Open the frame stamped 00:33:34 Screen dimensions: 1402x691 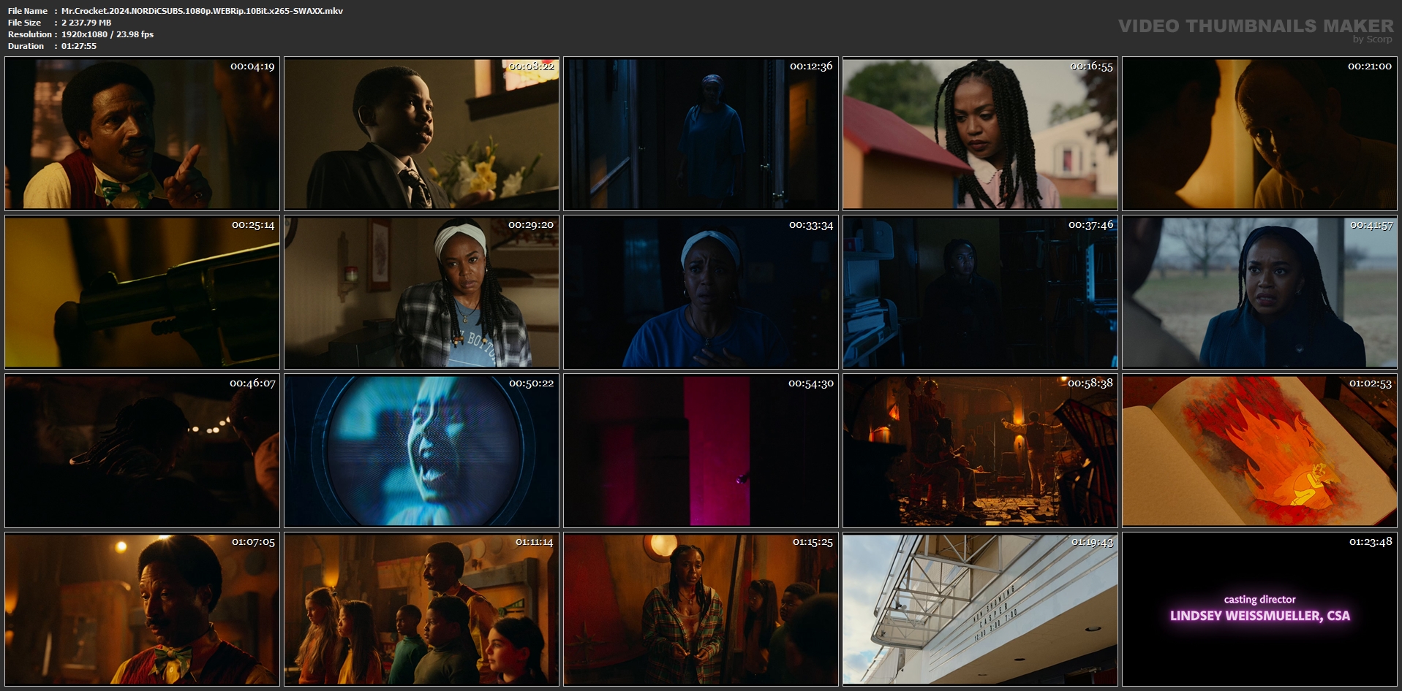(x=701, y=292)
